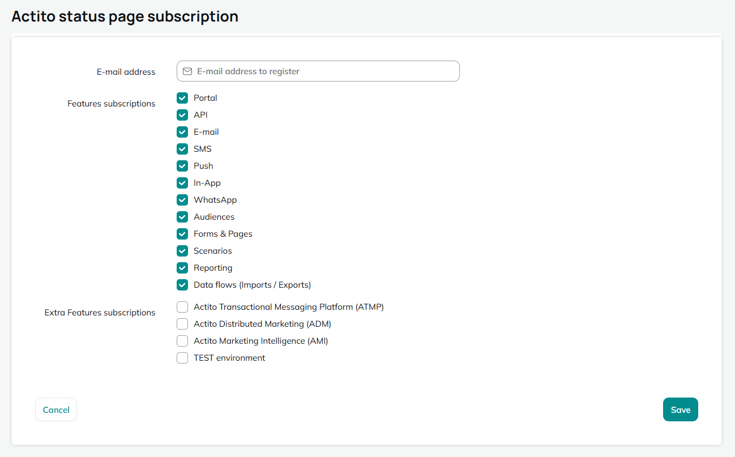Click the 'Forms & Pages' label text
Viewport: 735px width, 457px height.
click(223, 234)
